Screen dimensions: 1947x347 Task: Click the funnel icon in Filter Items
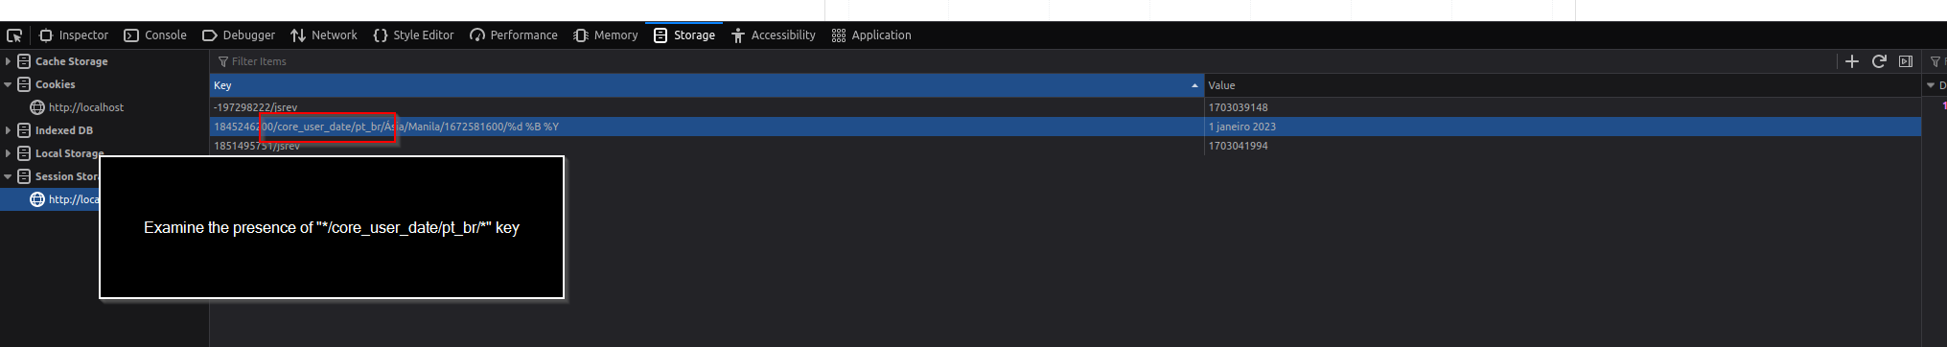pos(223,61)
